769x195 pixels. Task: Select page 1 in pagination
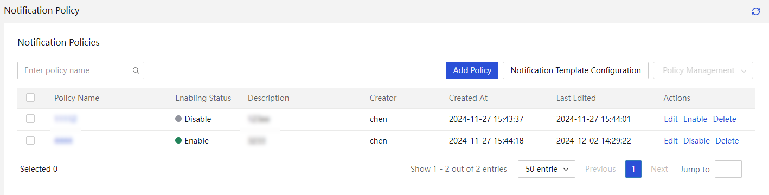pyautogui.click(x=633, y=169)
